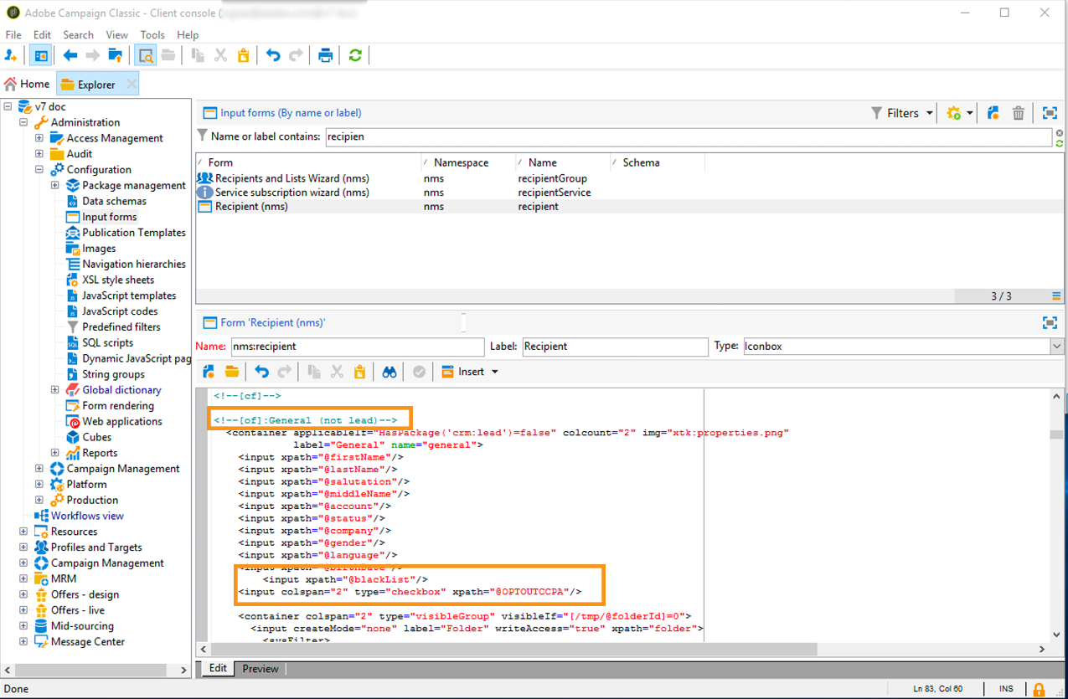The width and height of the screenshot is (1068, 699).
Task: Click the binoculars search icon in form editor
Action: coord(390,372)
